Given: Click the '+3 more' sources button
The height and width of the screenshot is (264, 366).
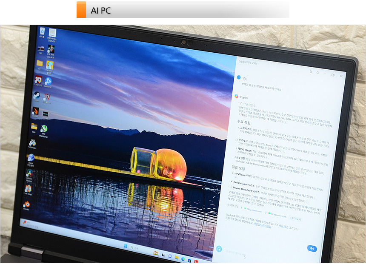Looking at the screenshot, I should tap(296, 219).
